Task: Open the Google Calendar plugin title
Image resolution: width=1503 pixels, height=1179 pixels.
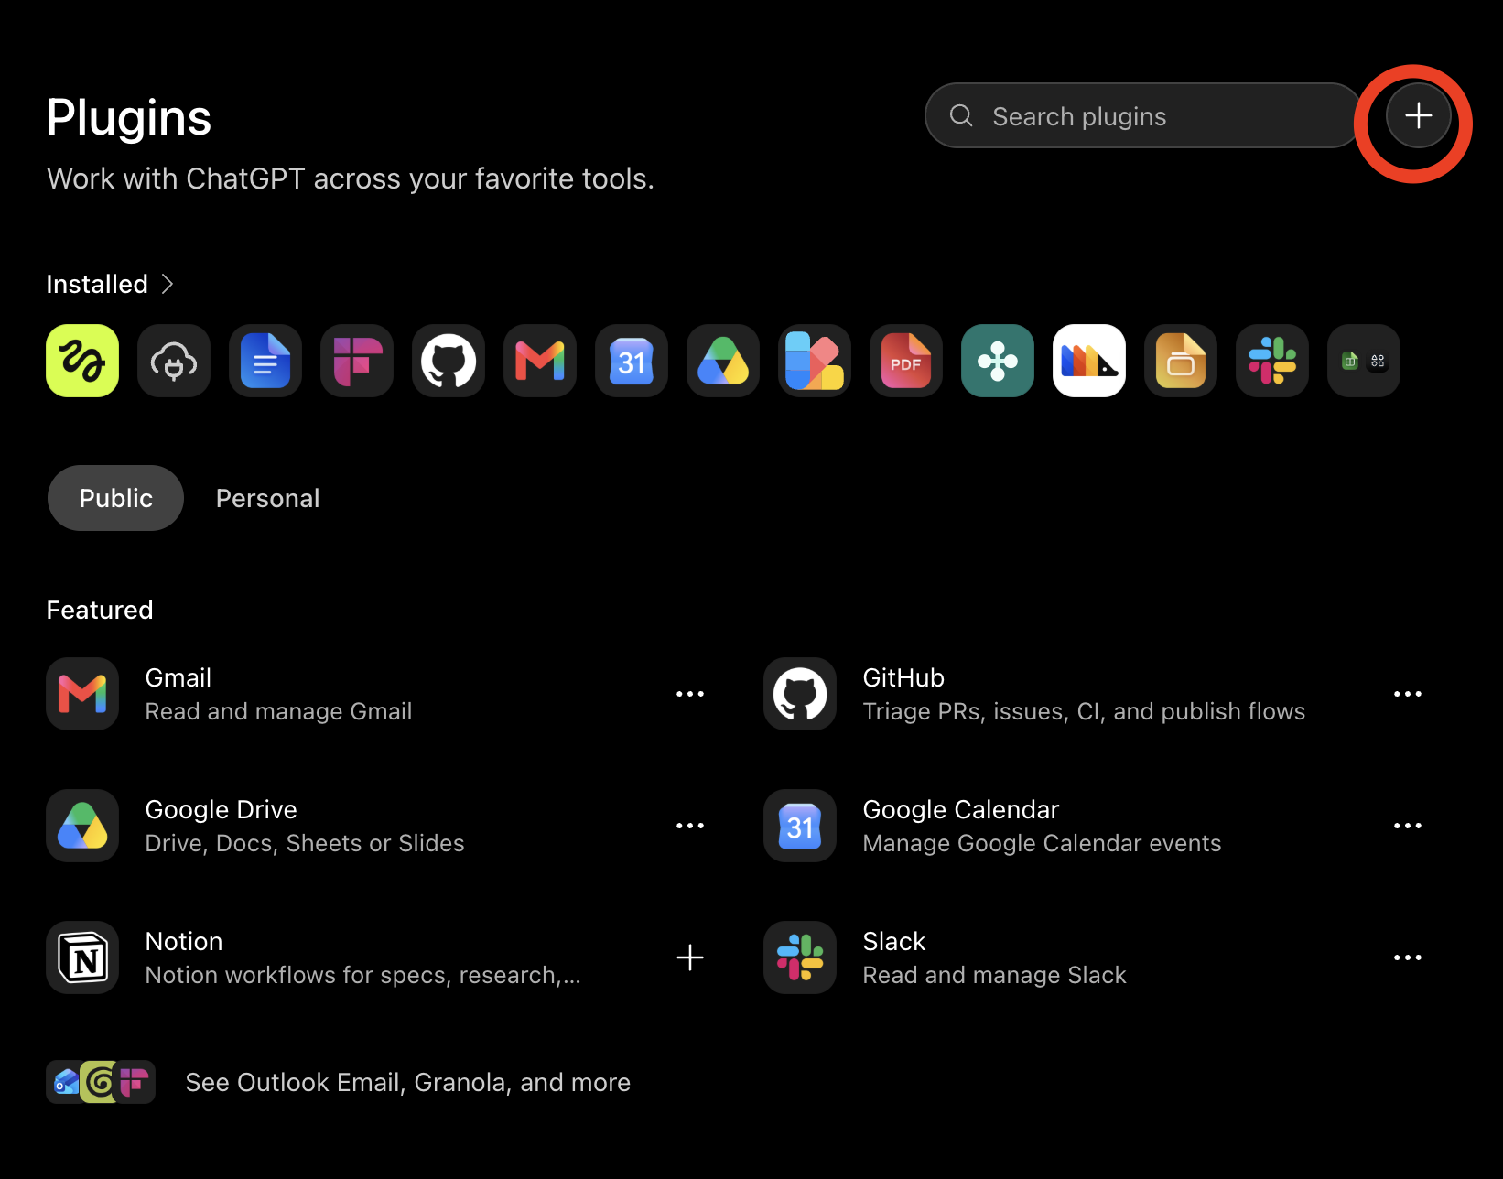Action: (960, 809)
